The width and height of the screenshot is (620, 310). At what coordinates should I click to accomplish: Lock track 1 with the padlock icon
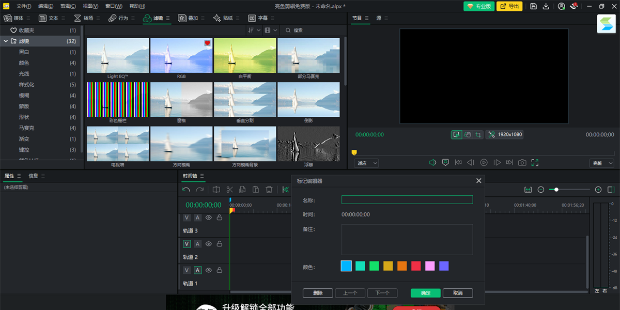click(x=220, y=270)
